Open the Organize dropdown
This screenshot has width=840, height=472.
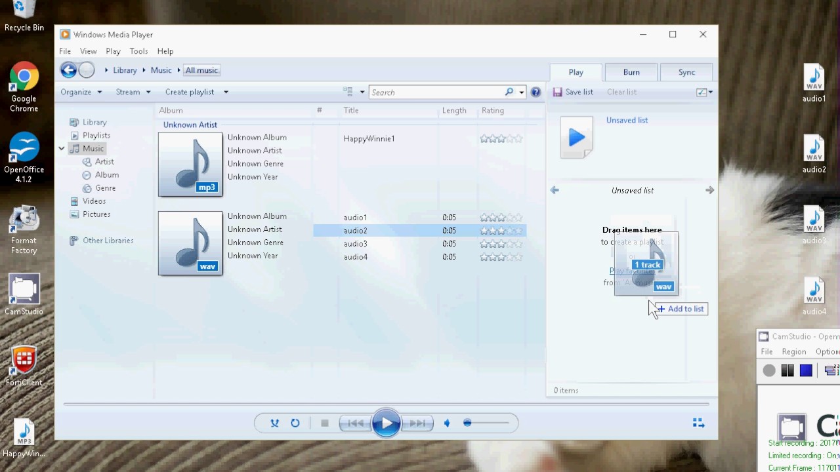point(81,92)
